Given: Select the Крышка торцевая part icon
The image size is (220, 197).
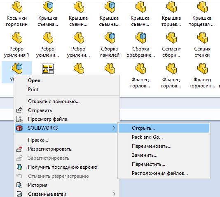Looking at the screenshot, I should pos(202,7).
